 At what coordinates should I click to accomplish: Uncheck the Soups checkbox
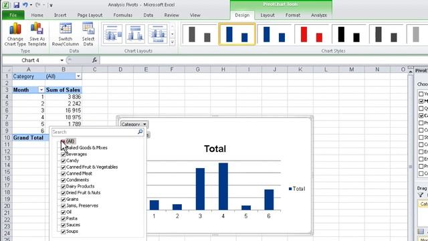[x=63, y=232]
